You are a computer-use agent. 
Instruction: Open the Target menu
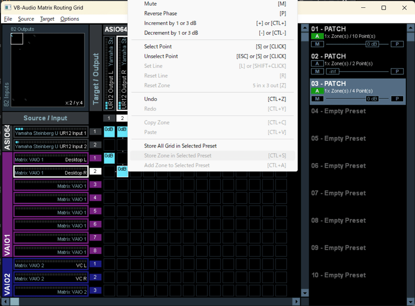point(47,19)
